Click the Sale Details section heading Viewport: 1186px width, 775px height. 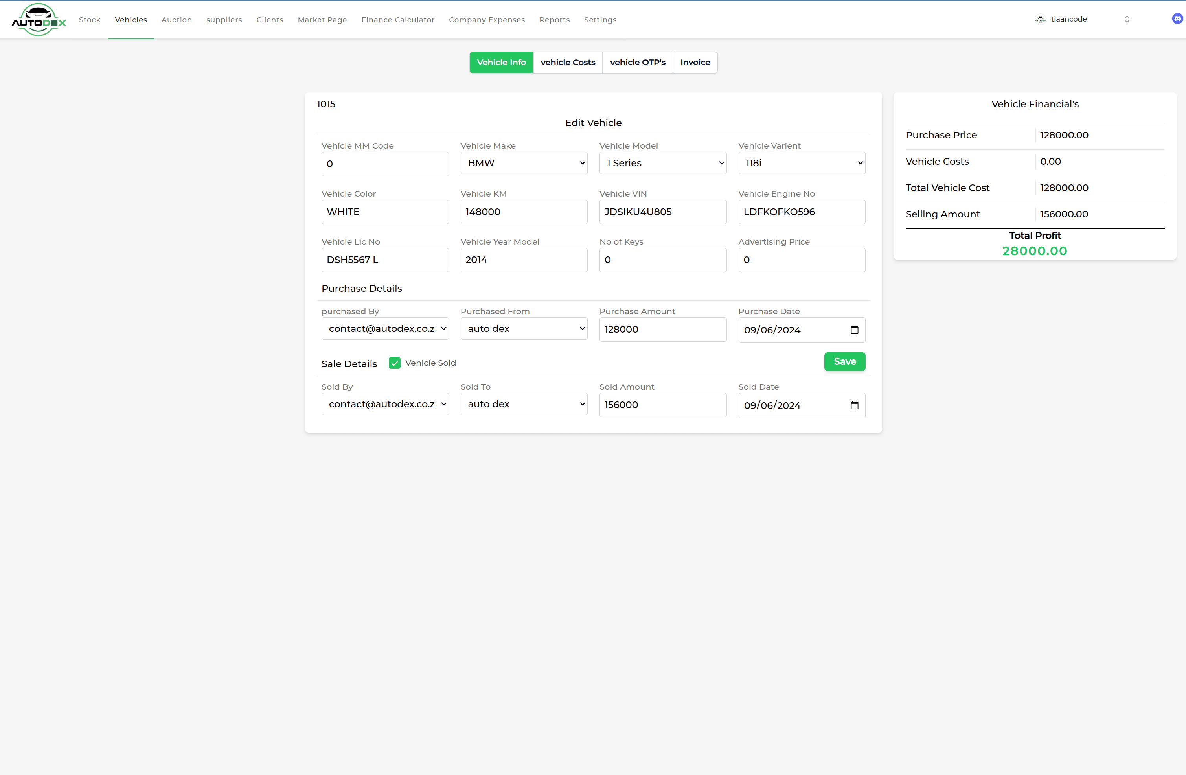349,364
